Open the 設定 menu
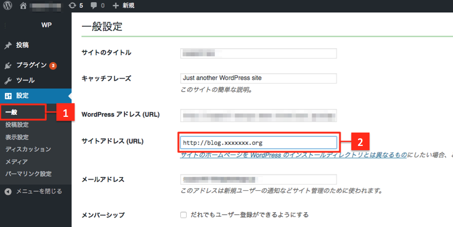 click(35, 95)
